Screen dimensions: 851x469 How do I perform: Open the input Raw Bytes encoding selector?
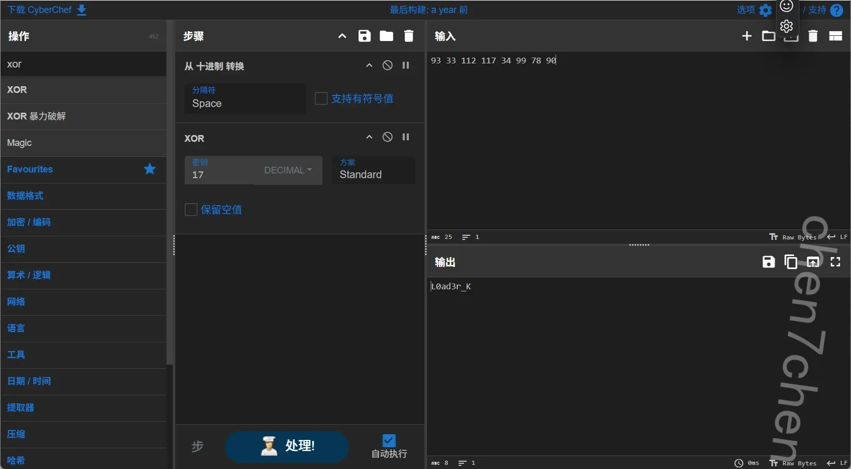(793, 237)
